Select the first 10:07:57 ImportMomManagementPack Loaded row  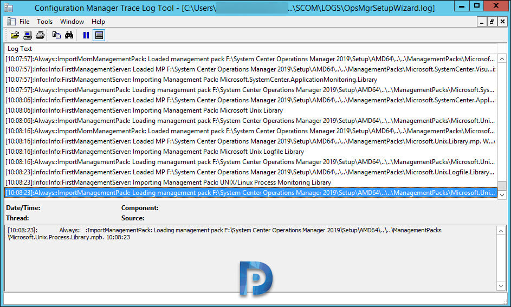pos(250,59)
